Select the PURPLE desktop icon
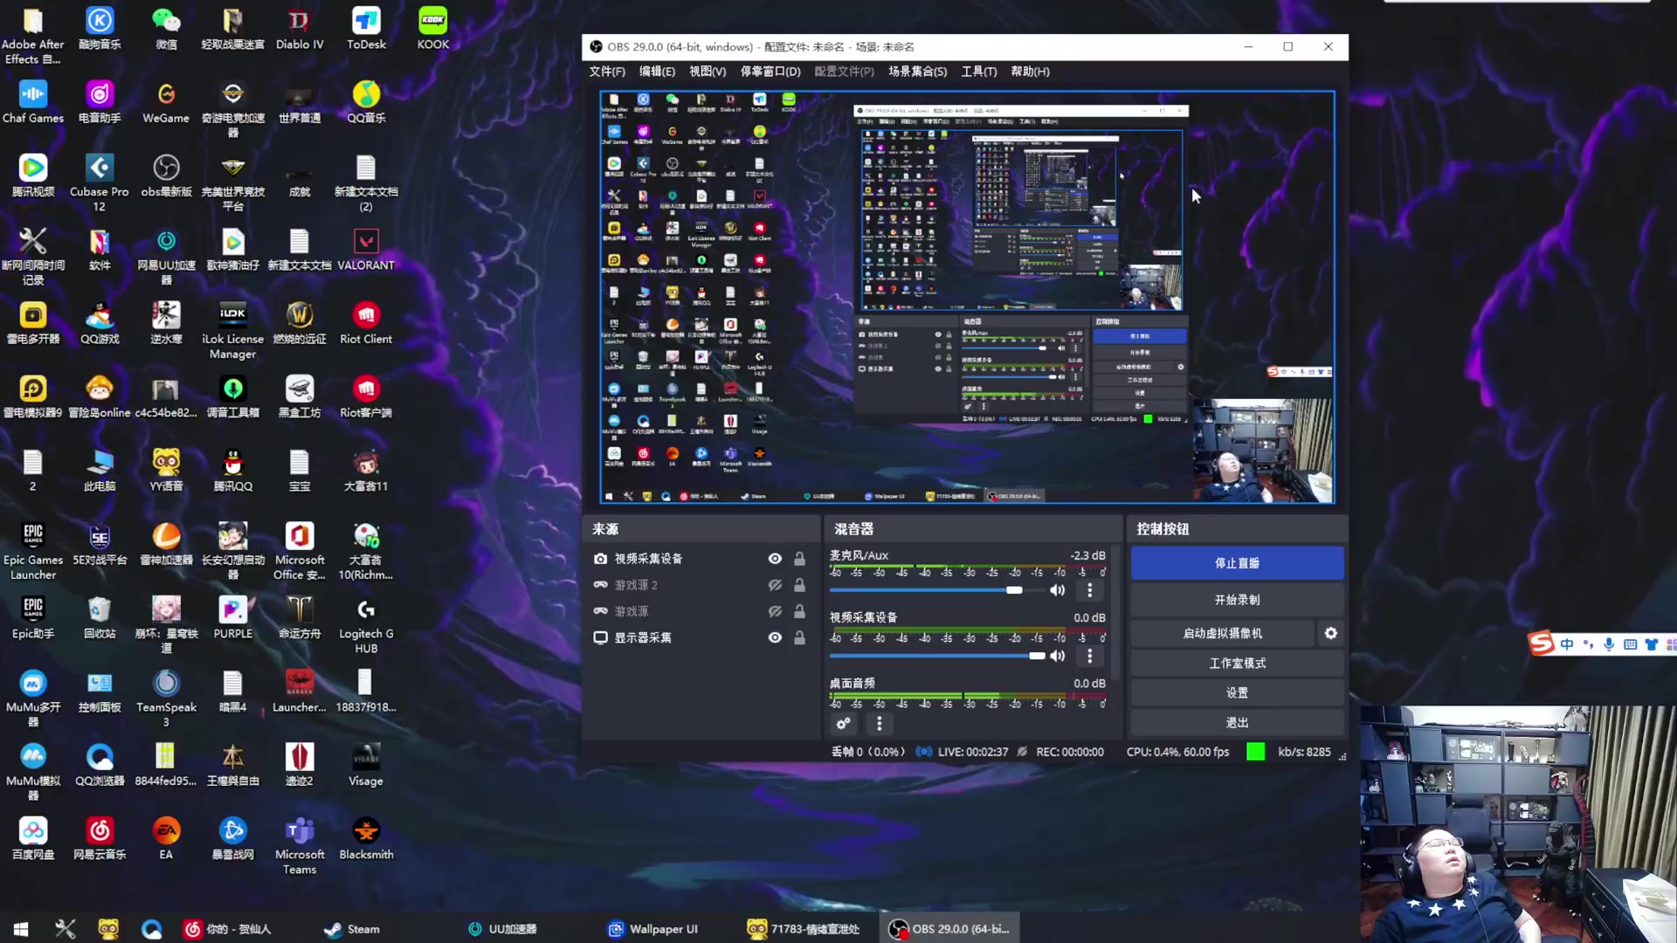 point(232,618)
